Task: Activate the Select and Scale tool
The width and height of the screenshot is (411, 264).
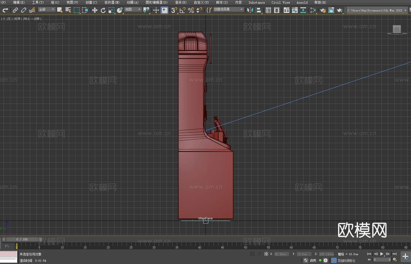Action: [x=111, y=10]
